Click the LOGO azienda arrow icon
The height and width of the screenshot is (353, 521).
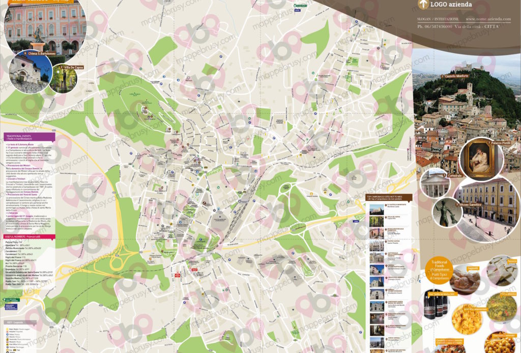422,5
